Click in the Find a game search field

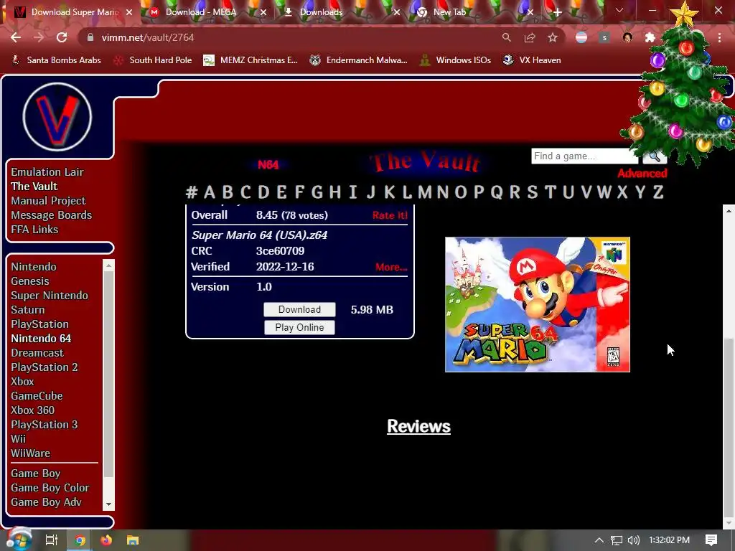click(x=584, y=156)
